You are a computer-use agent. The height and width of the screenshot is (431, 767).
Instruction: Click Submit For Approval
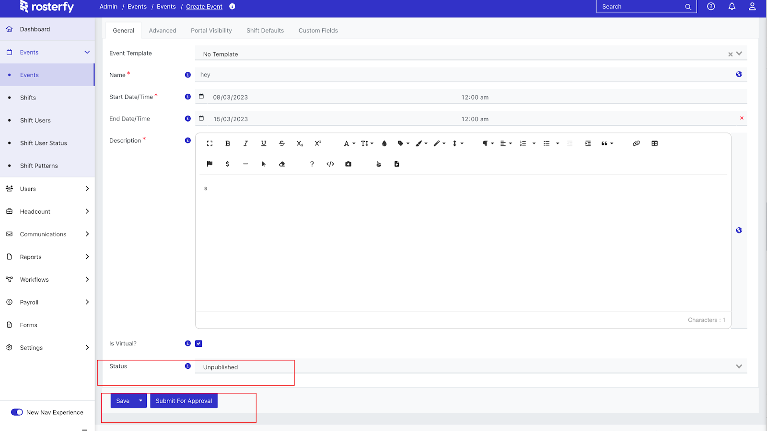pos(184,401)
